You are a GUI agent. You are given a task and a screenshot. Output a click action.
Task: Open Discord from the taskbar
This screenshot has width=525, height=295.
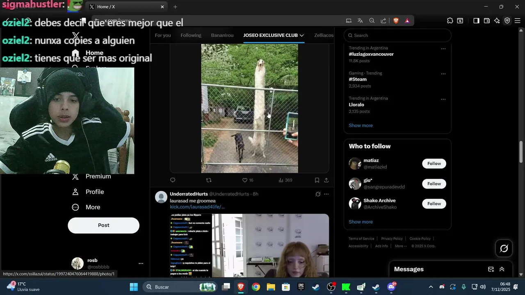coord(391,287)
